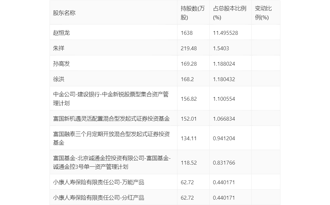
Task: Click the 11.495528 percentage value
Action: 225,33
